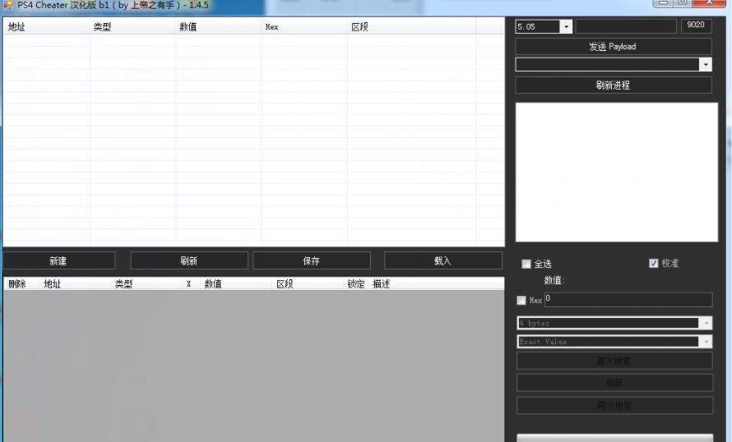Enable the 全选 checkbox
The width and height of the screenshot is (732, 442).
point(526,264)
